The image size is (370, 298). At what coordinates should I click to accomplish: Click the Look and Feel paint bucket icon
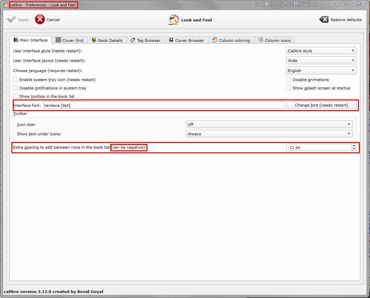(174, 20)
